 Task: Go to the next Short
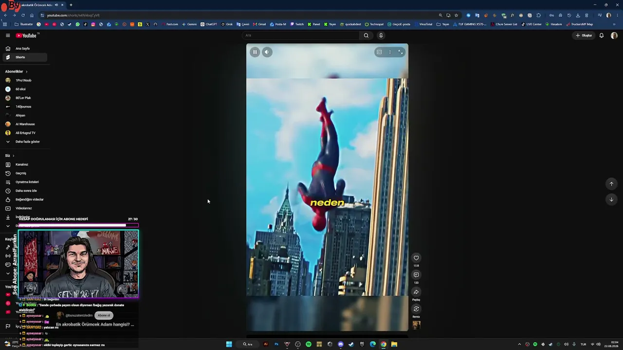coord(611,199)
